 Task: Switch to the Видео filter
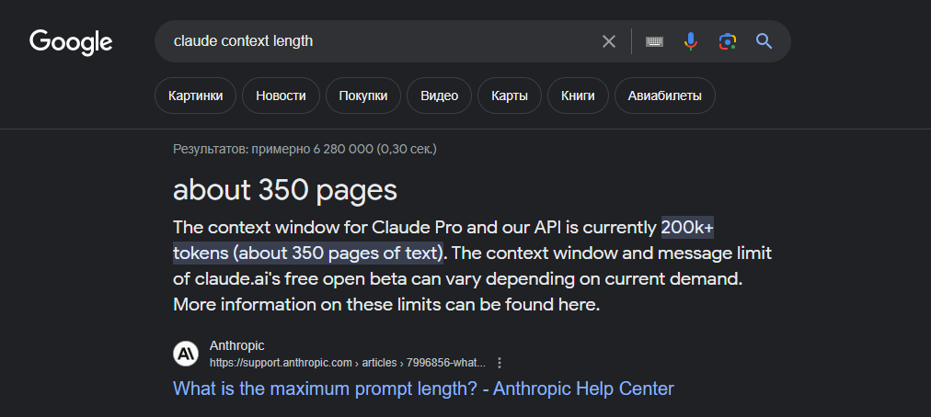tap(440, 96)
